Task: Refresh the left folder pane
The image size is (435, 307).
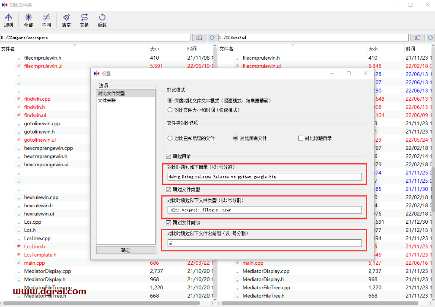Action: click(212, 38)
